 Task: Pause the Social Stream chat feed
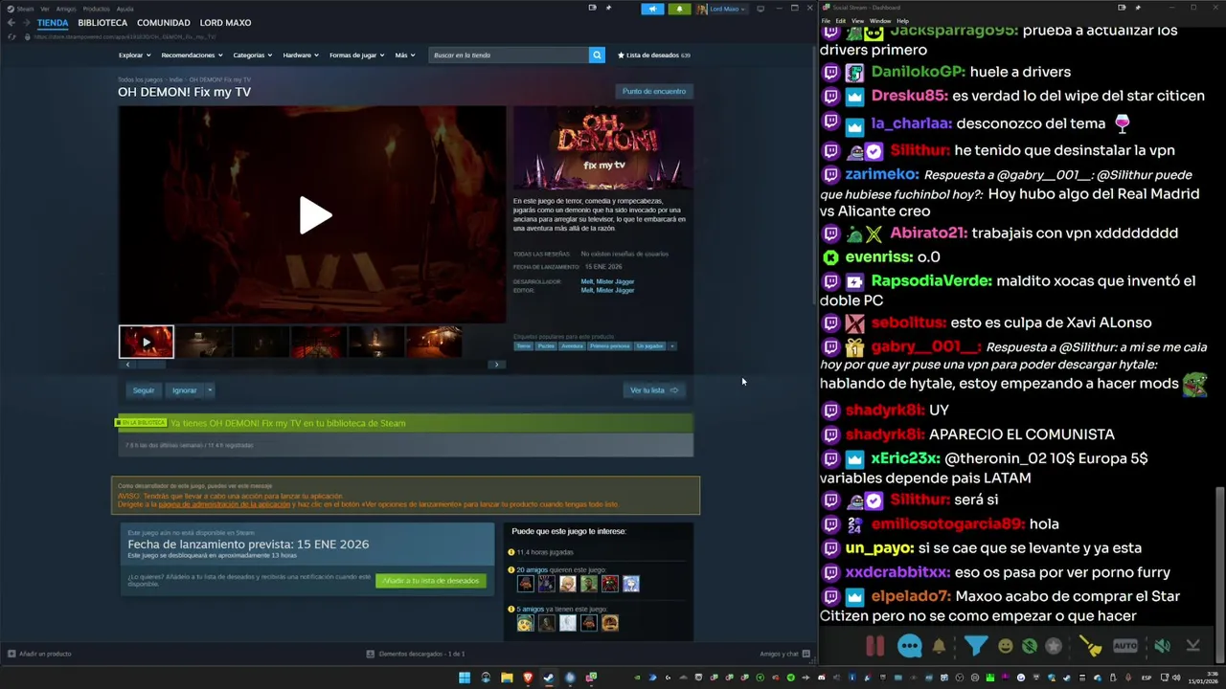[875, 646]
